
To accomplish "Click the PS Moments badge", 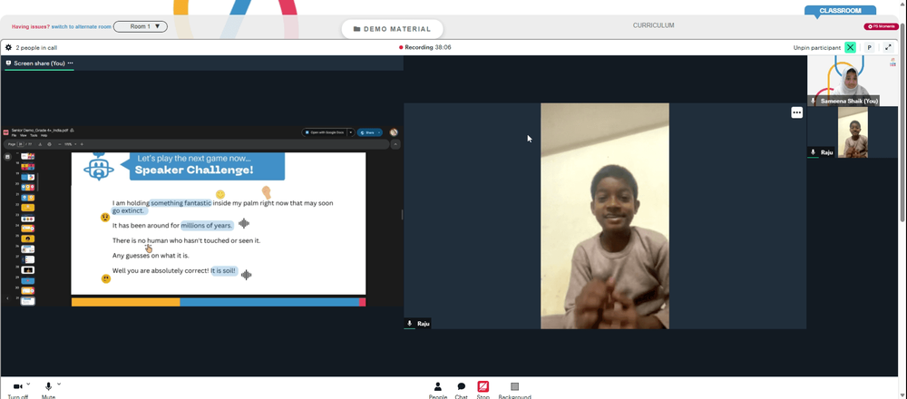I will click(x=882, y=26).
